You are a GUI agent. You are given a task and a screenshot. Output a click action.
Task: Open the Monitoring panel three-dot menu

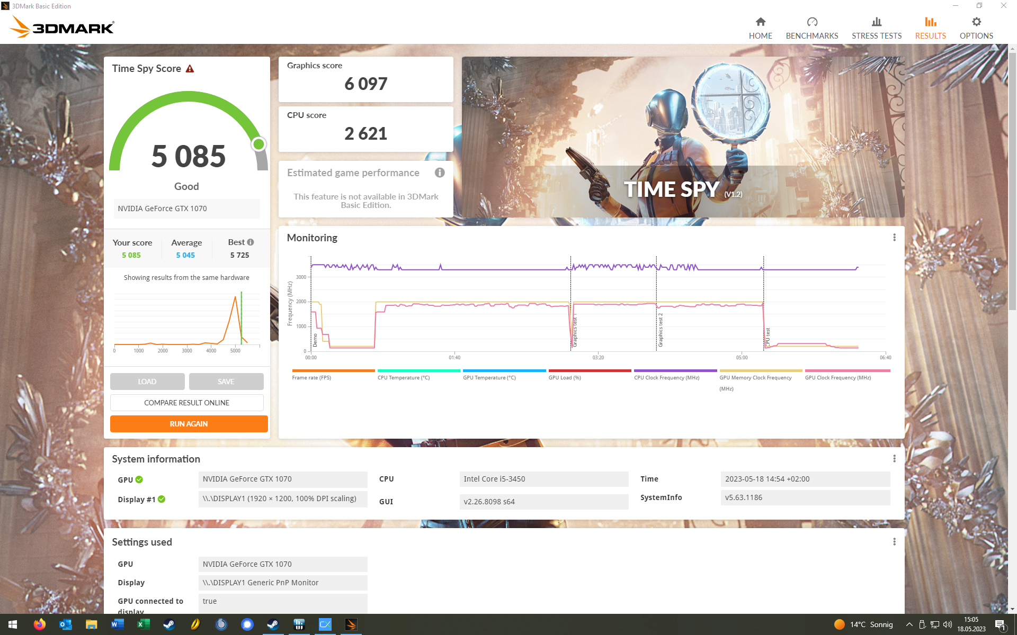[894, 238]
